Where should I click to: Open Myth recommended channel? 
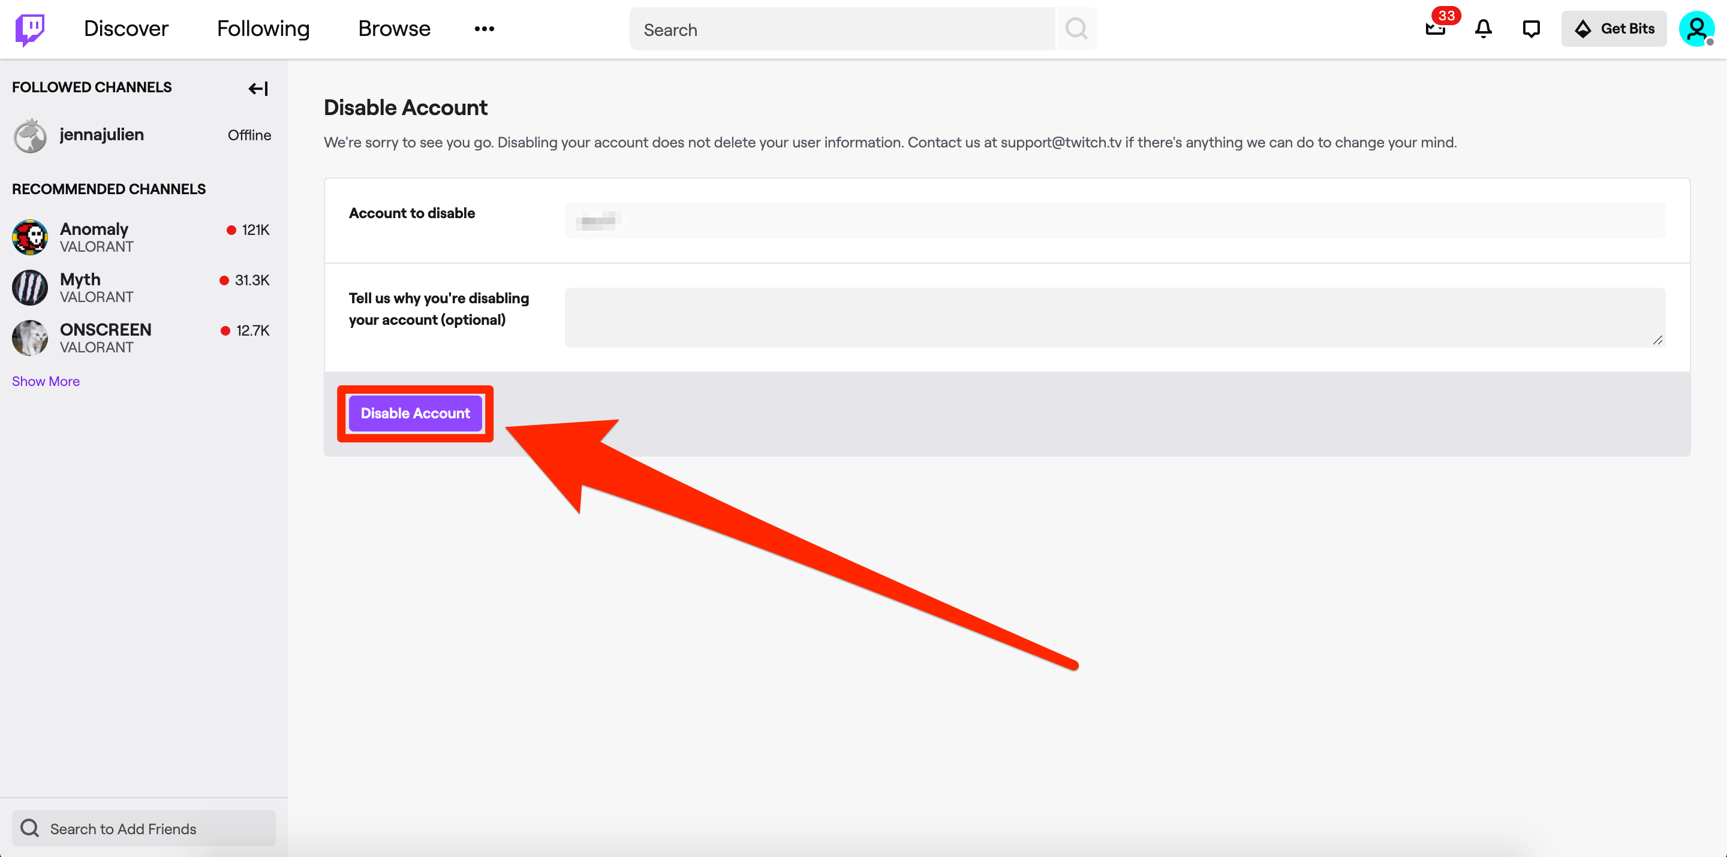[143, 288]
